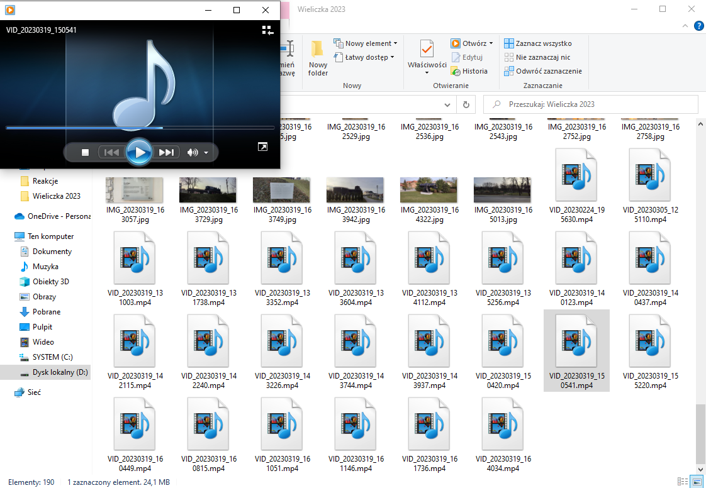The image size is (706, 488).
Task: Select Pobrane in the navigation pane
Action: [x=47, y=312]
